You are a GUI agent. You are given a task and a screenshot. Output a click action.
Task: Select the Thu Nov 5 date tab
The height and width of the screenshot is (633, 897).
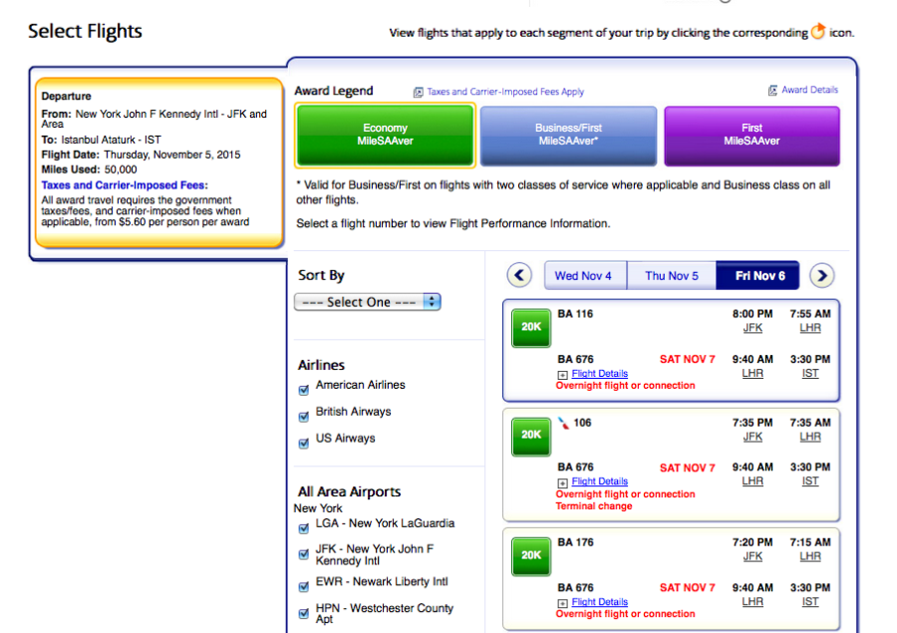pyautogui.click(x=671, y=276)
